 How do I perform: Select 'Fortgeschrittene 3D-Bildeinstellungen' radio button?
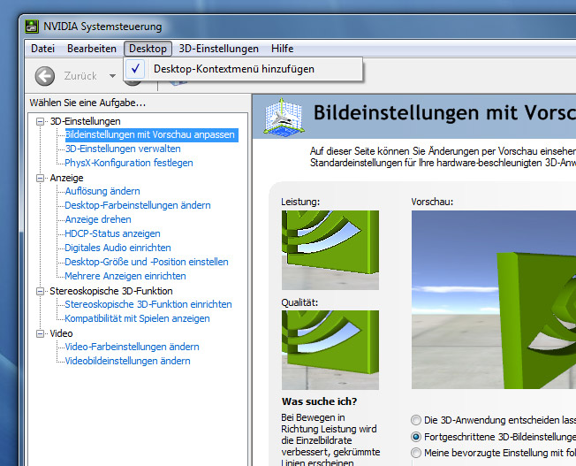(x=416, y=437)
